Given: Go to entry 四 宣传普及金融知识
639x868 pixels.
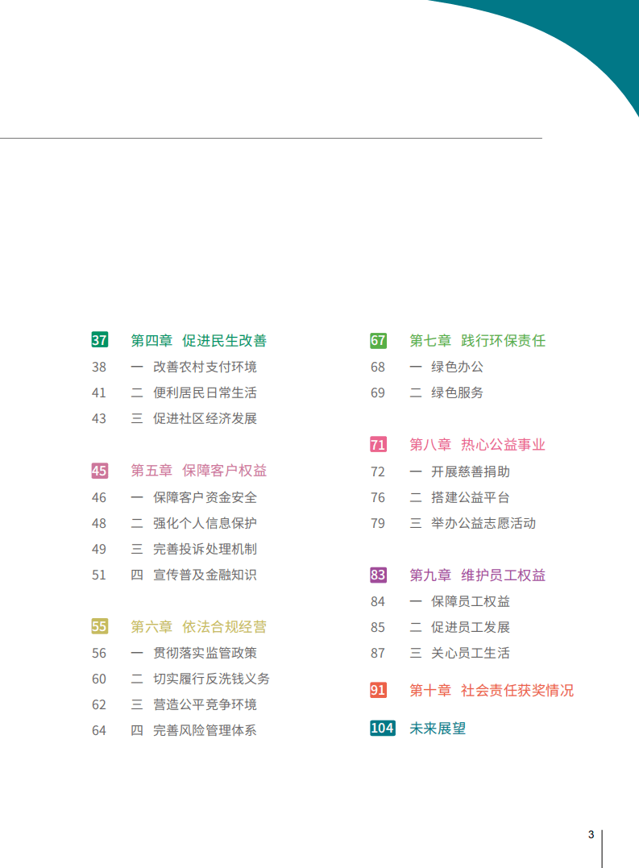Looking at the screenshot, I should pyautogui.click(x=193, y=575).
